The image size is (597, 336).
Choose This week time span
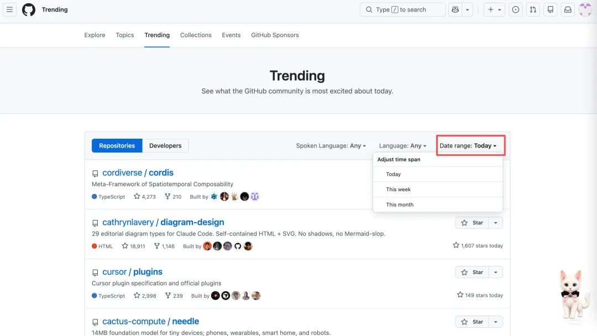[x=438, y=190]
